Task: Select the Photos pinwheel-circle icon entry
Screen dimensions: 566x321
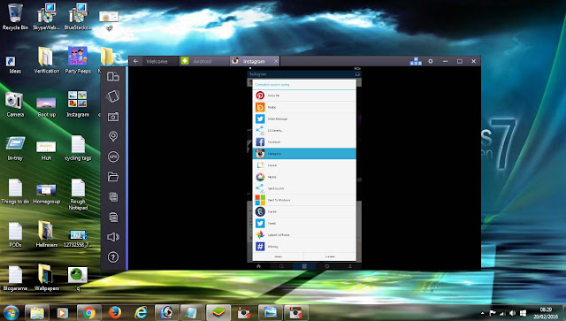Action: tap(304, 177)
